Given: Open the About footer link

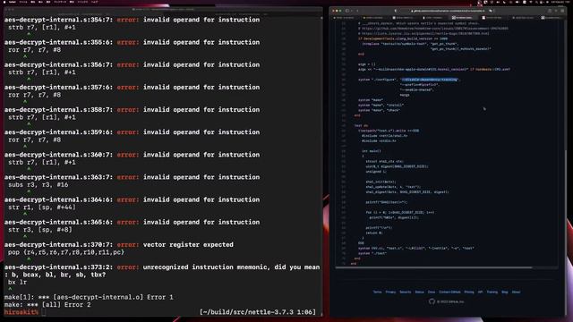Looking at the screenshot, I should pyautogui.click(x=516, y=292).
